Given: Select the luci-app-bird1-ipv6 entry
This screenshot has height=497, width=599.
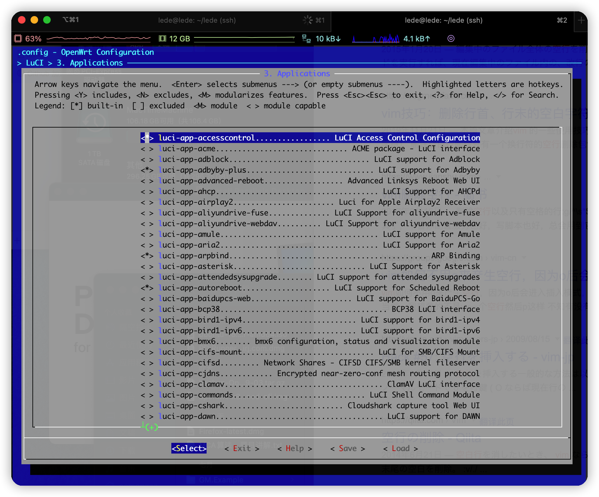Looking at the screenshot, I should [310, 331].
